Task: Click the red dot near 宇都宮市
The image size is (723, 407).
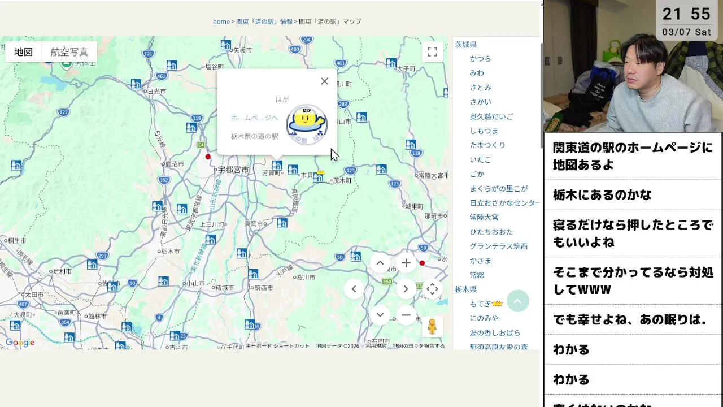Action: point(208,157)
